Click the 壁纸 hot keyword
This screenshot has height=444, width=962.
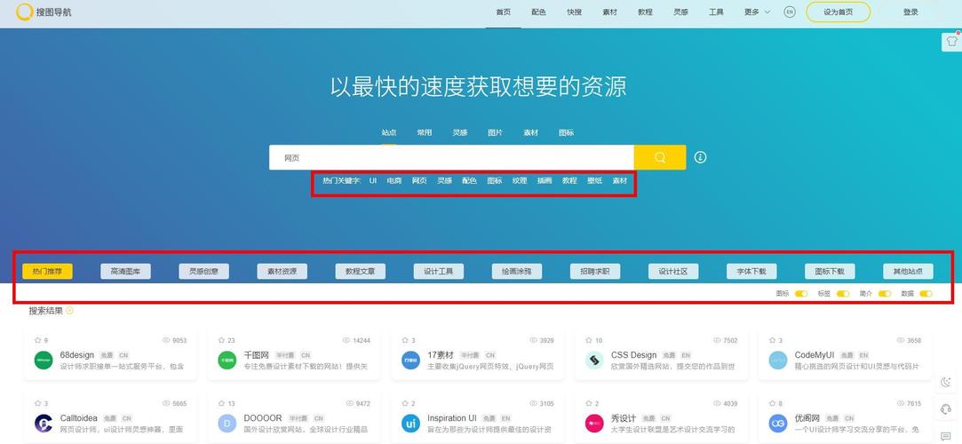[x=594, y=181]
